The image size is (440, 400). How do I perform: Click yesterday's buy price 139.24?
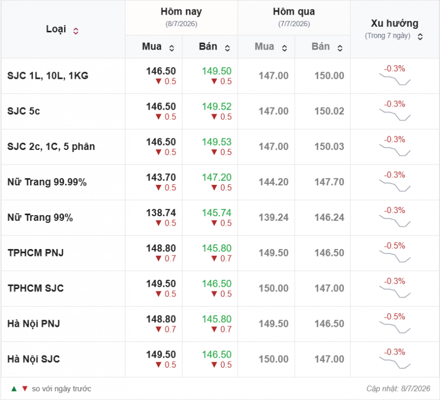274,217
